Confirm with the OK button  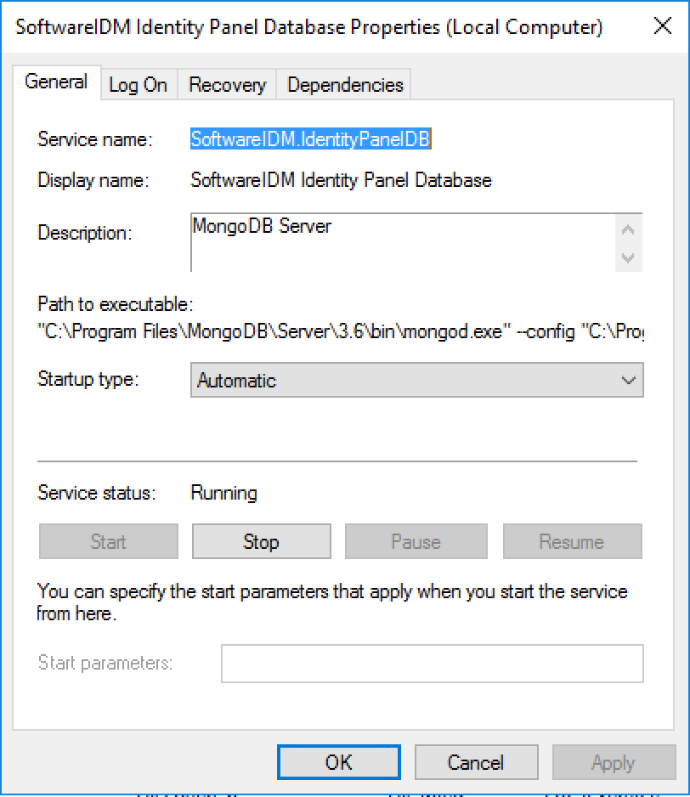pyautogui.click(x=339, y=762)
